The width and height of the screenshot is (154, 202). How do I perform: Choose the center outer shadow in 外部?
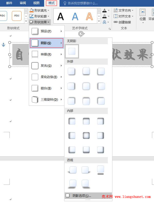[86, 86]
